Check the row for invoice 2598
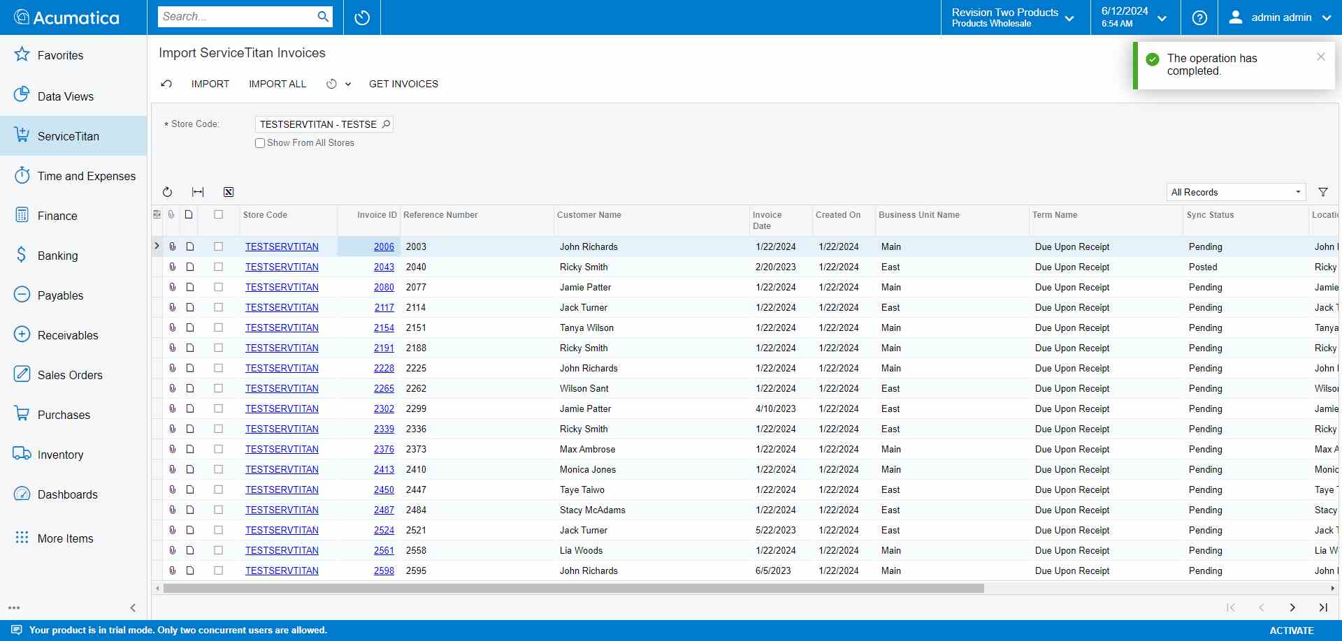This screenshot has height=641, width=1342. click(219, 570)
